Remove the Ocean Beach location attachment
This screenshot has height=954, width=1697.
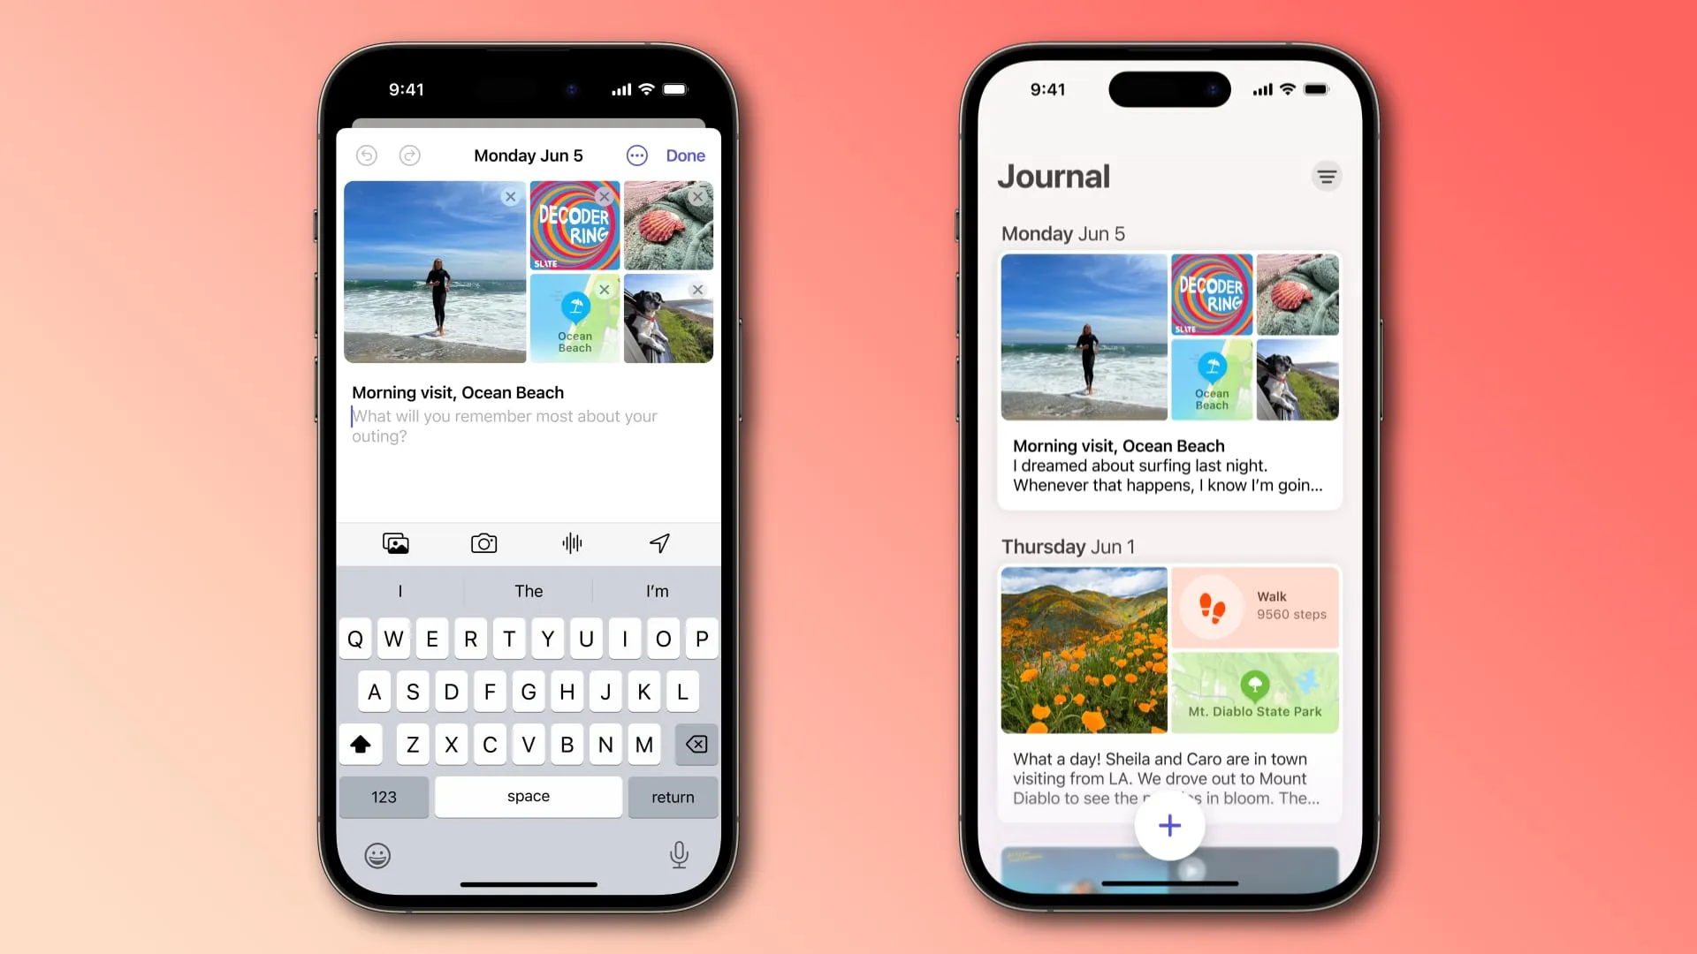[x=604, y=289]
